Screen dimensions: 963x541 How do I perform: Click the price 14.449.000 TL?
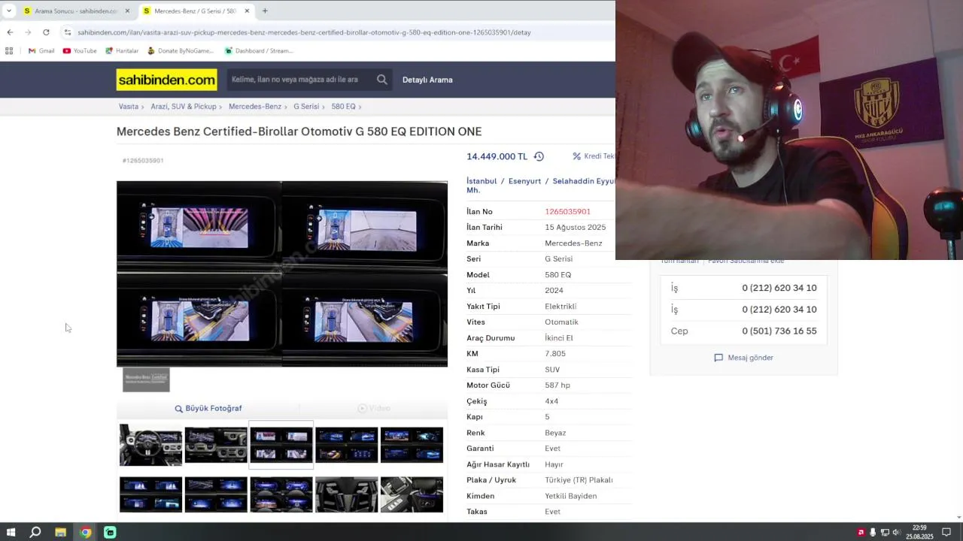click(x=497, y=156)
